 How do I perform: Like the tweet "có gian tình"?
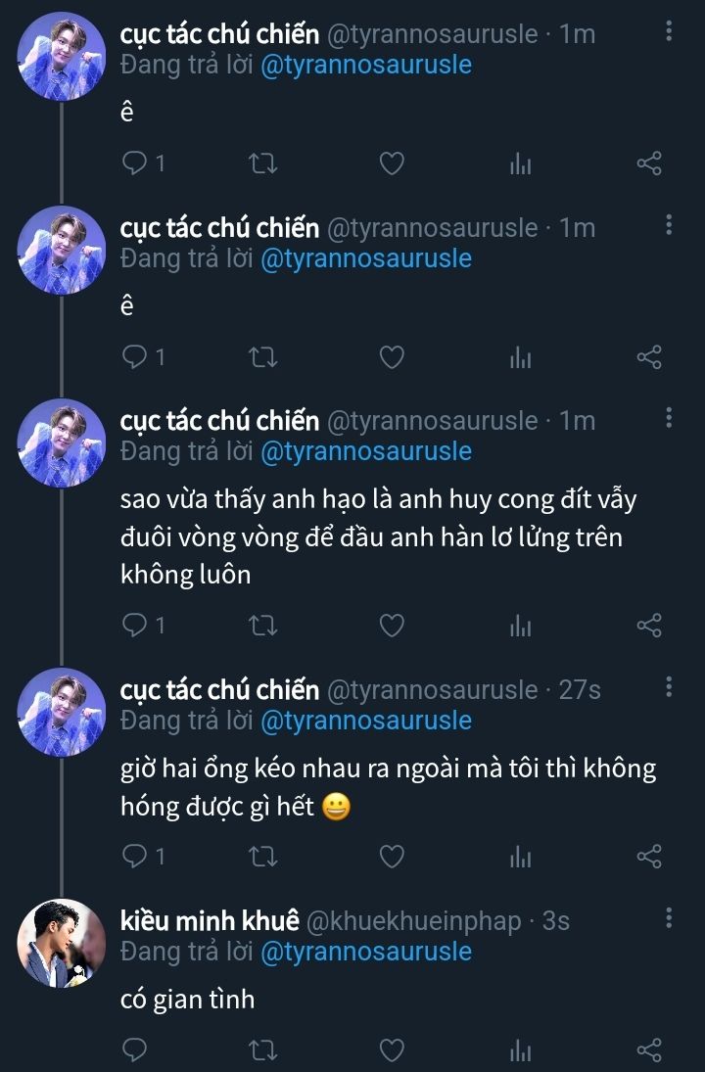click(x=392, y=1050)
